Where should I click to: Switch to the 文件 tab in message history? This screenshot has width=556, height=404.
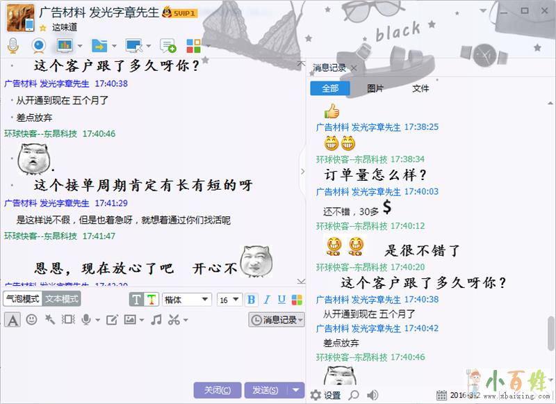(x=420, y=88)
